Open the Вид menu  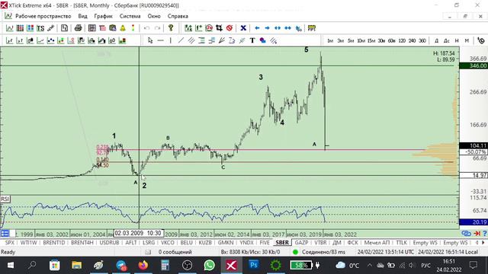click(x=82, y=16)
